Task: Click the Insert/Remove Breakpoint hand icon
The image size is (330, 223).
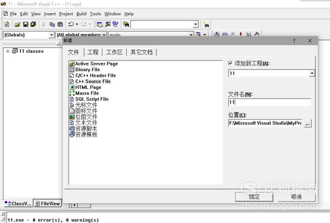Action: [256, 34]
